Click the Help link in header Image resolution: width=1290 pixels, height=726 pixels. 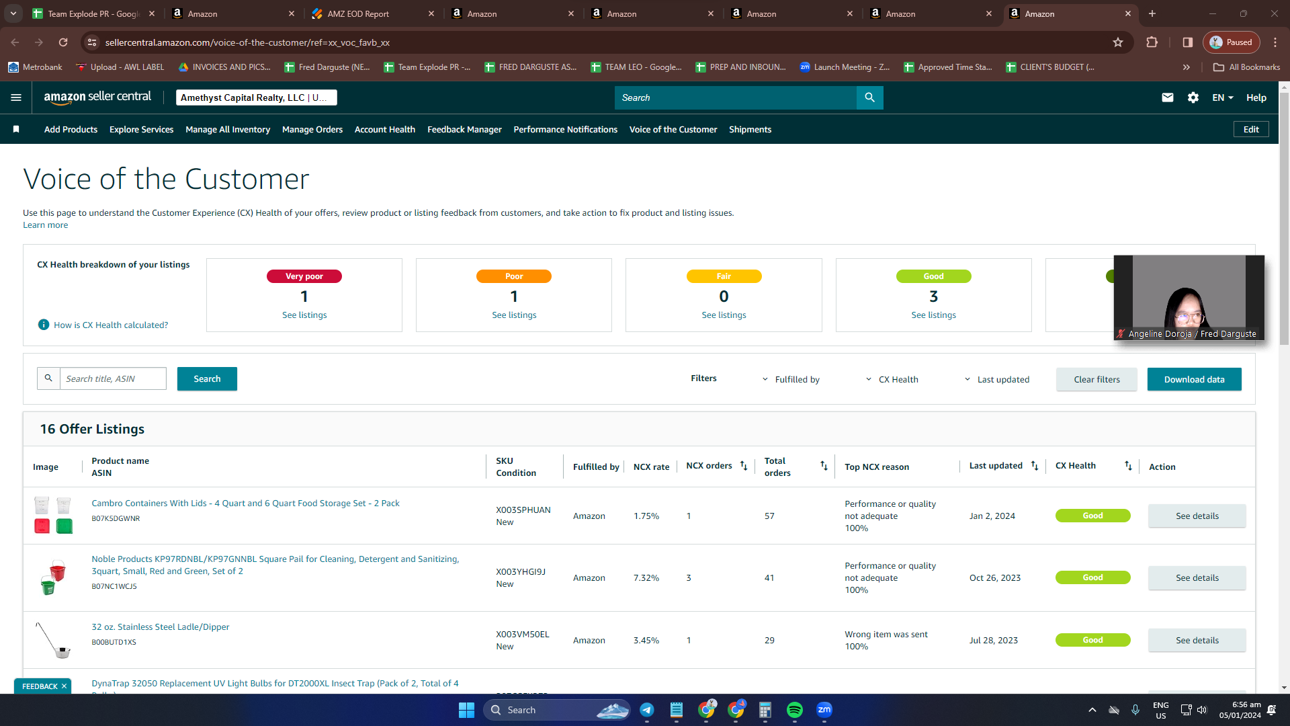click(1256, 97)
